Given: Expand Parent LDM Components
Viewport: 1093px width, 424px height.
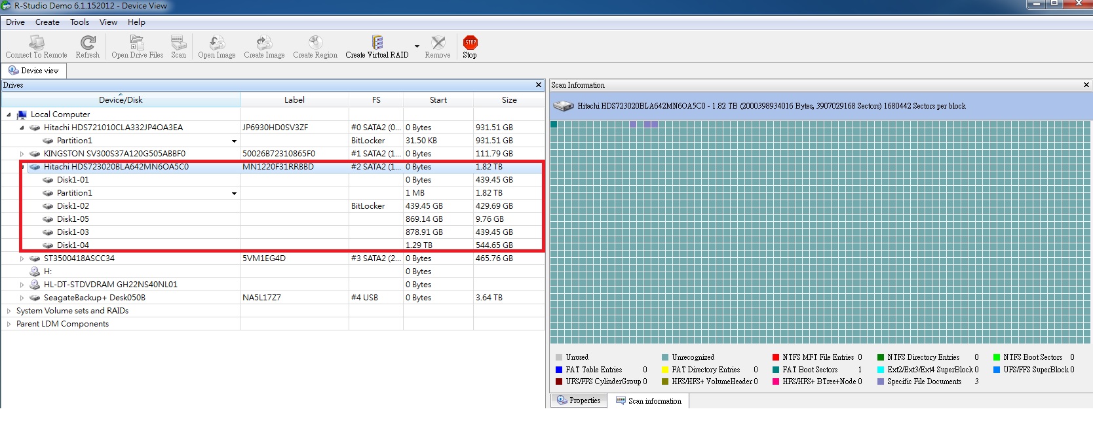Looking at the screenshot, I should (x=9, y=324).
